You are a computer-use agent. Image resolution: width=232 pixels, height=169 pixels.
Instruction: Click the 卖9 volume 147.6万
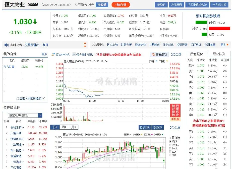tap(213, 71)
